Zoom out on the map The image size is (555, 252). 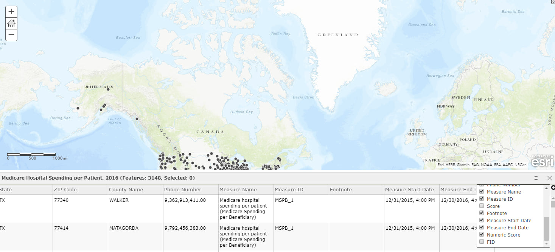[11, 35]
